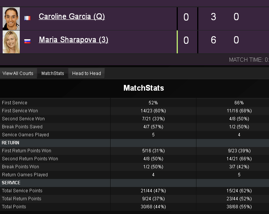Open Maria Sharapova (3) player link
Image resolution: width=269 pixels, height=214 pixels.
73,40
